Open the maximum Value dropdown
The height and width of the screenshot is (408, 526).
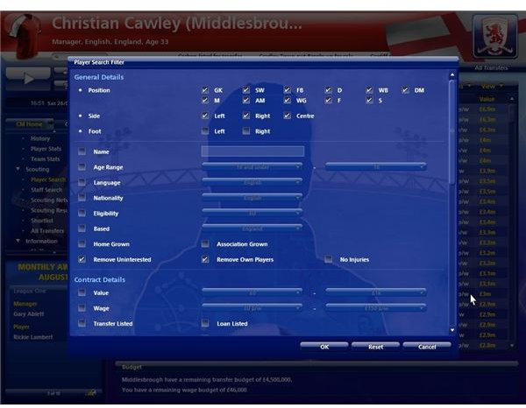point(376,292)
